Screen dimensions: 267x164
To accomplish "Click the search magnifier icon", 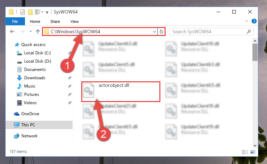I will [x=249, y=31].
